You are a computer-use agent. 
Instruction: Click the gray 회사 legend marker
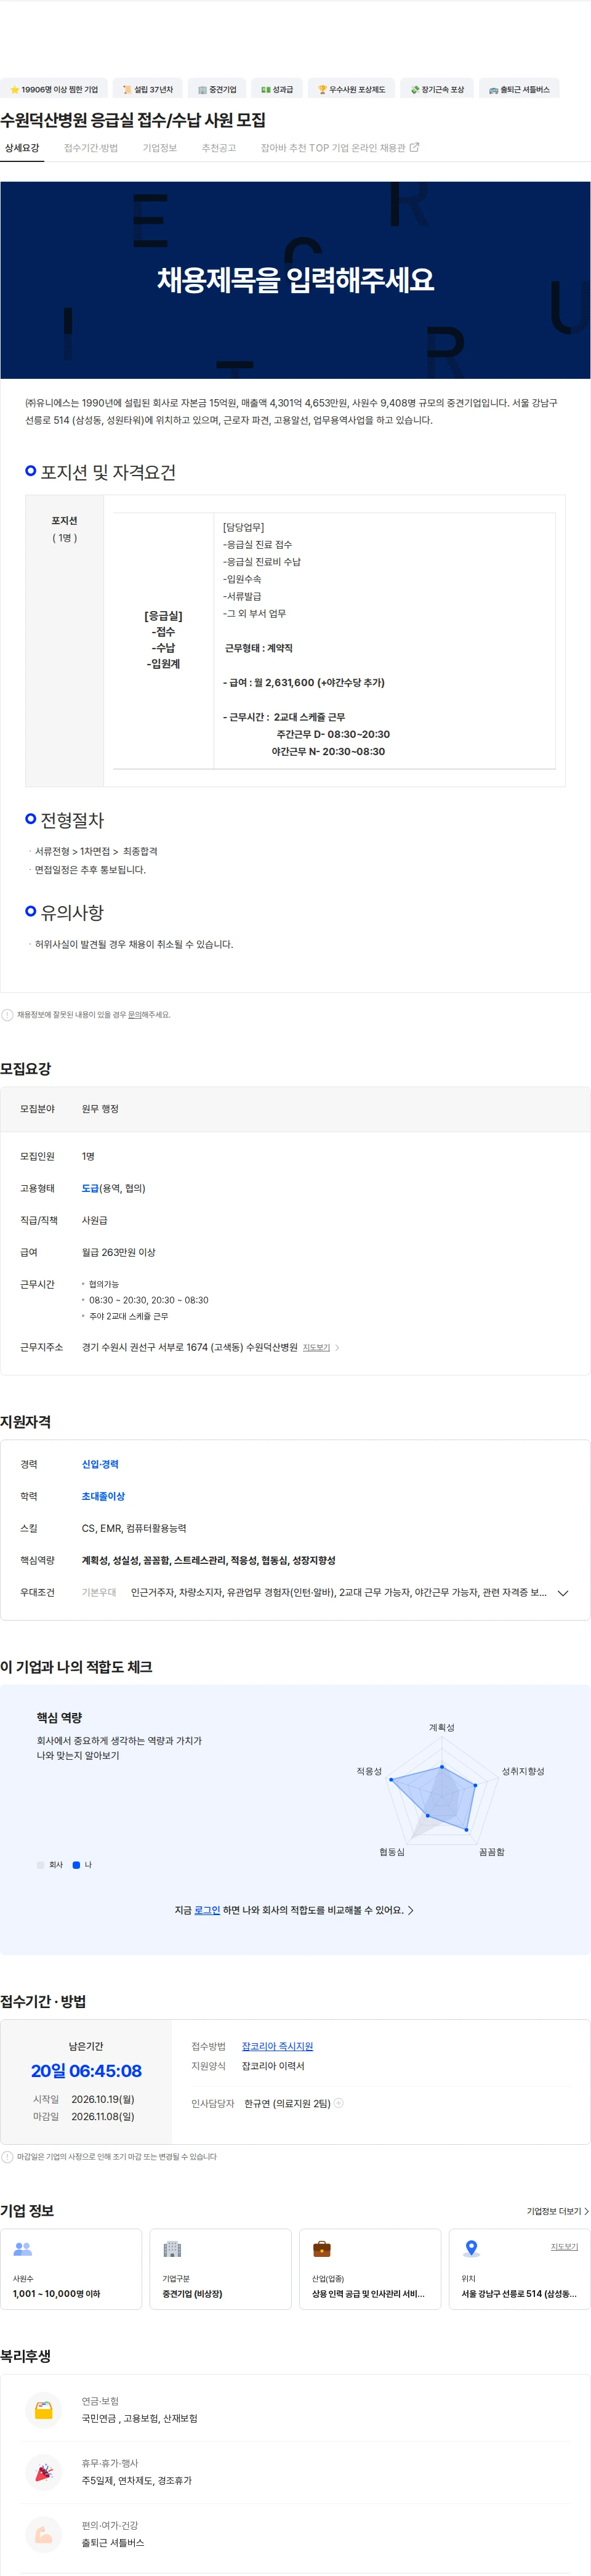(40, 1865)
